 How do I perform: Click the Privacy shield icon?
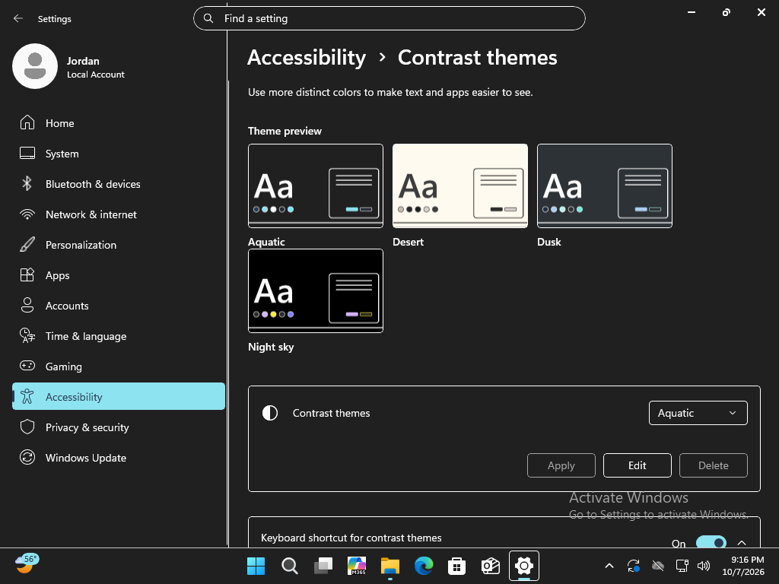[27, 427]
